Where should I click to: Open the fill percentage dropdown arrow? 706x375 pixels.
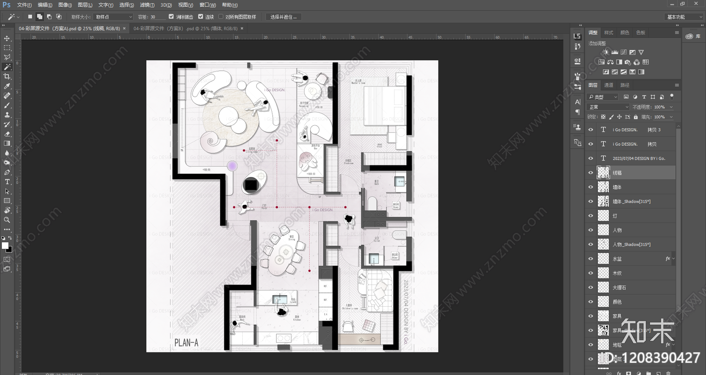click(x=671, y=117)
